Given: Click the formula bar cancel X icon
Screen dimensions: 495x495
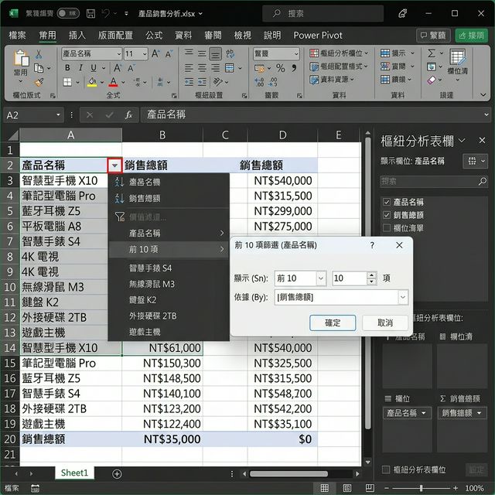Looking at the screenshot, I should [90, 115].
